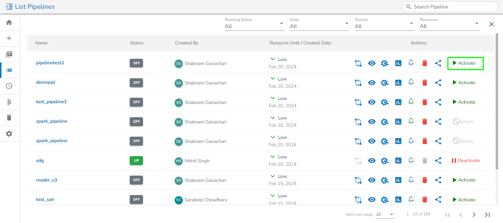Share the test_pipeline3 pipeline
Viewport: 503px width, 223px height.
coord(438,102)
